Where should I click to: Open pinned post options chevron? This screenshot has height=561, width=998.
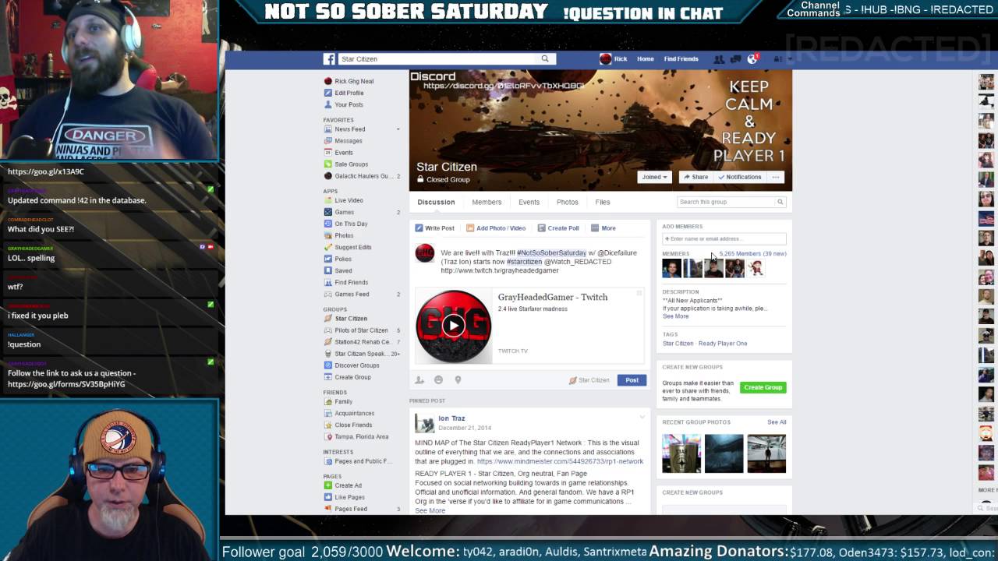click(642, 418)
